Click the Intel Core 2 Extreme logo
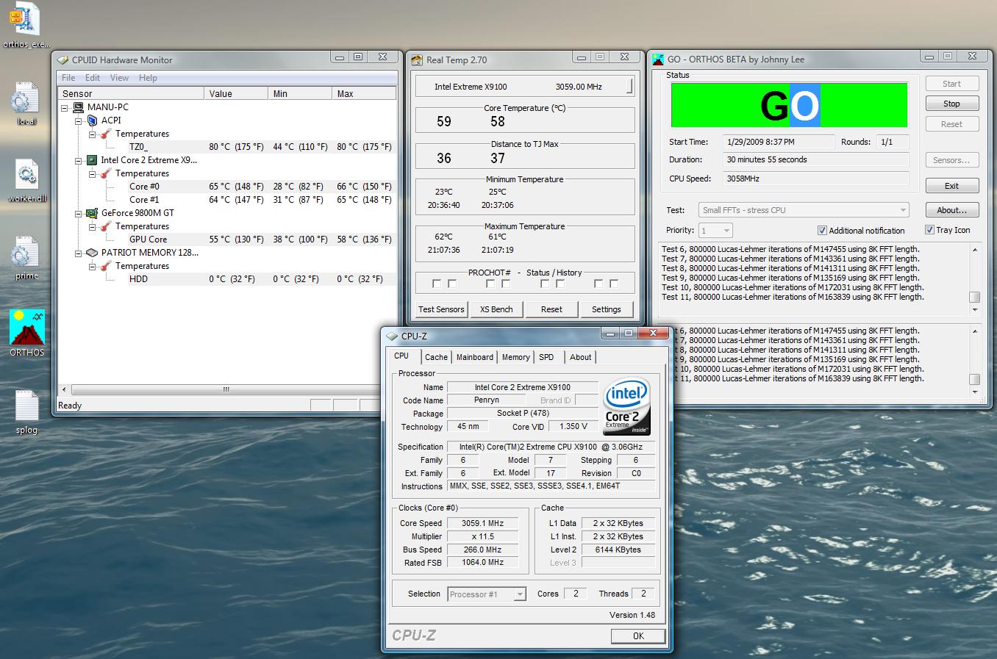This screenshot has height=659, width=997. coord(626,406)
